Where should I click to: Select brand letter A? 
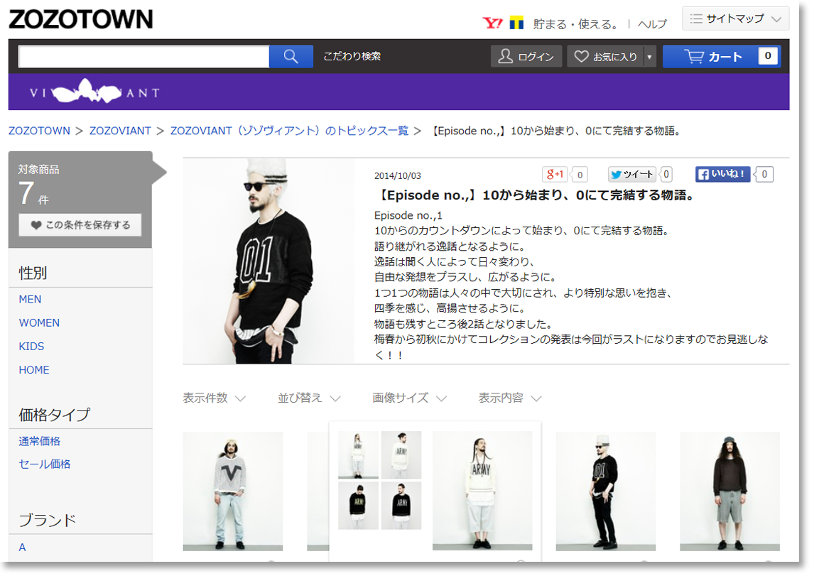point(23,548)
